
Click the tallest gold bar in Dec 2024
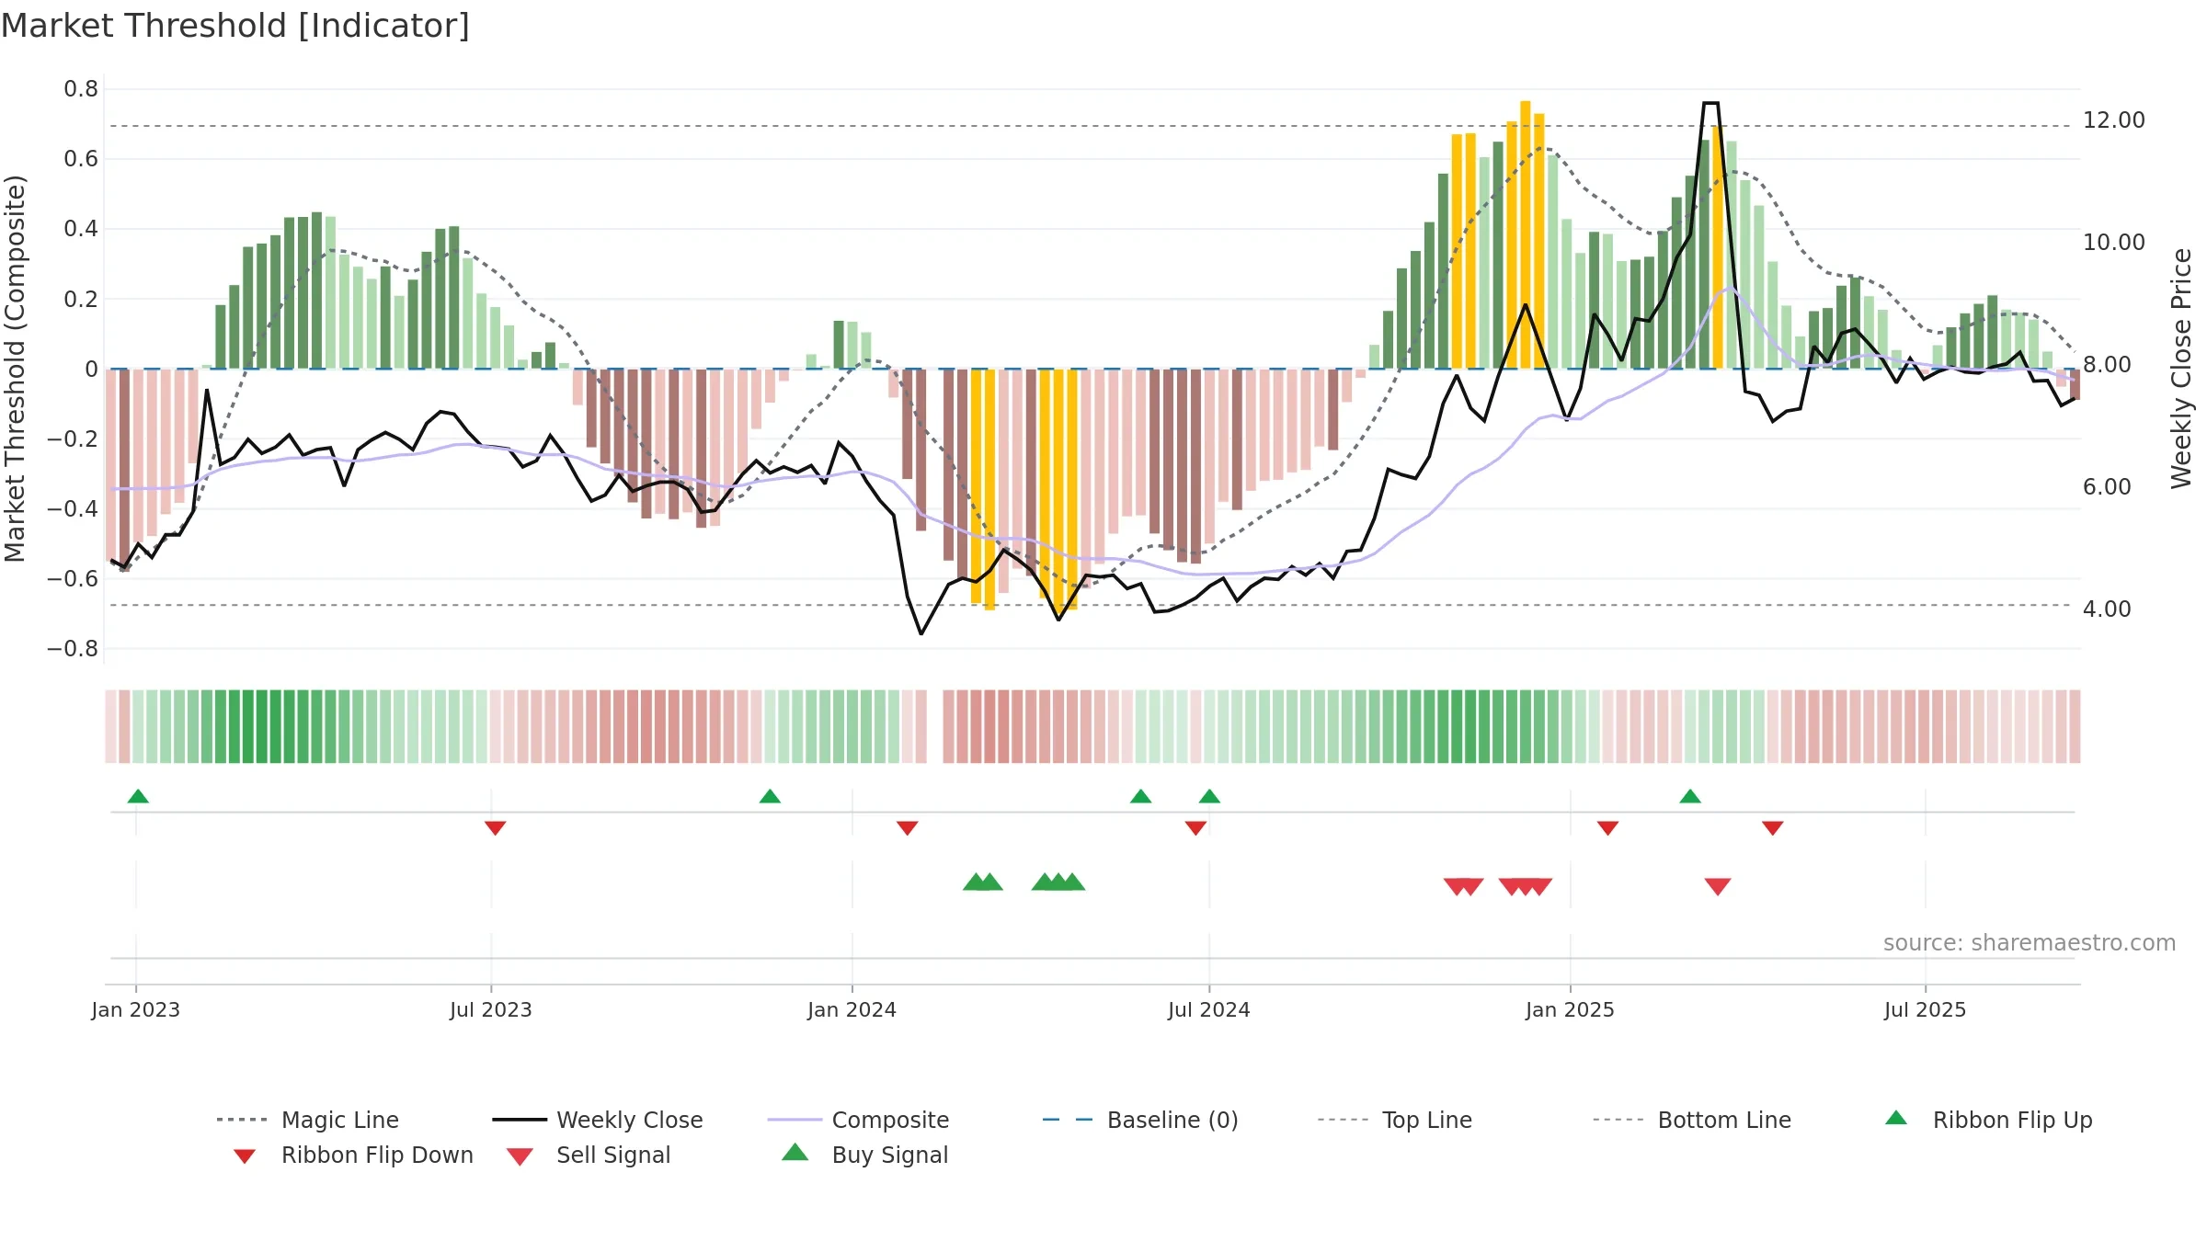(1526, 234)
